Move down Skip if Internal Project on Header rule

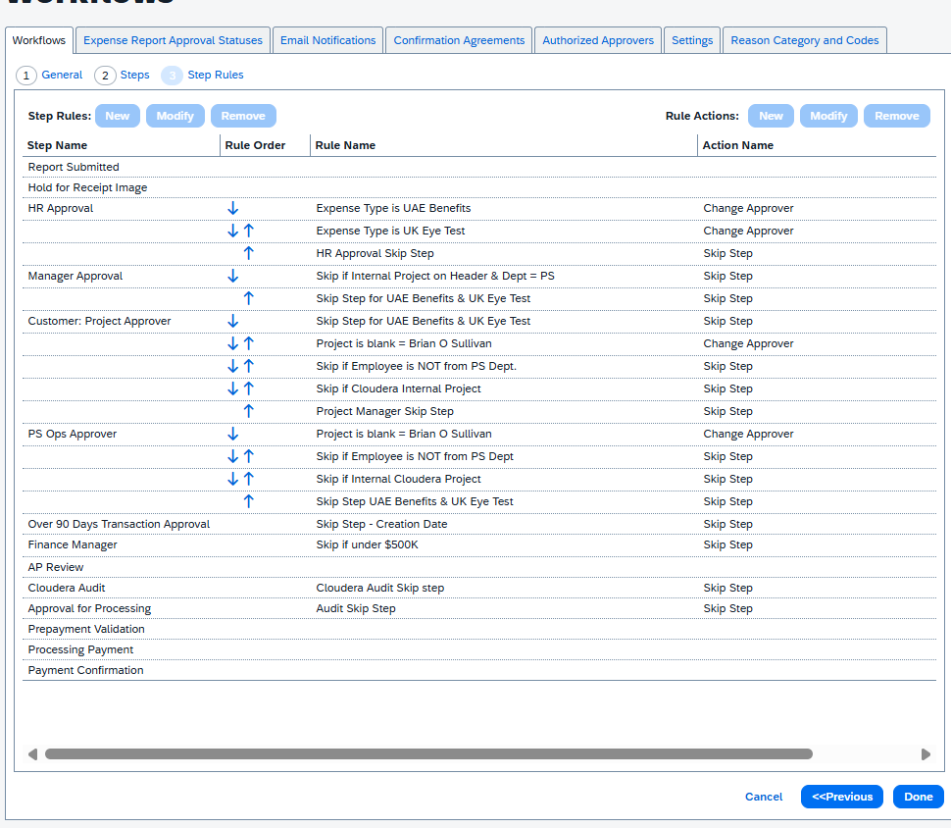tap(233, 276)
